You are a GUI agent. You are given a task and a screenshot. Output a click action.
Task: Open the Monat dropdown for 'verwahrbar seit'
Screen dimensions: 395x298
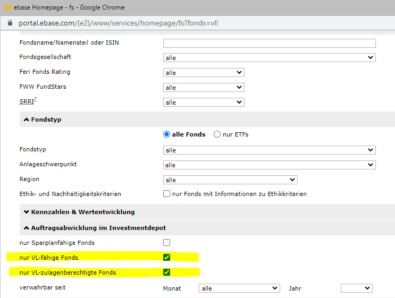(239, 288)
